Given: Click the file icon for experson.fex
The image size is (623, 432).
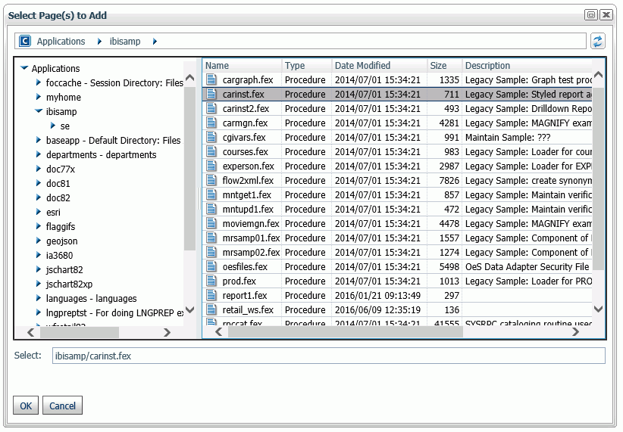Looking at the screenshot, I should [x=211, y=166].
